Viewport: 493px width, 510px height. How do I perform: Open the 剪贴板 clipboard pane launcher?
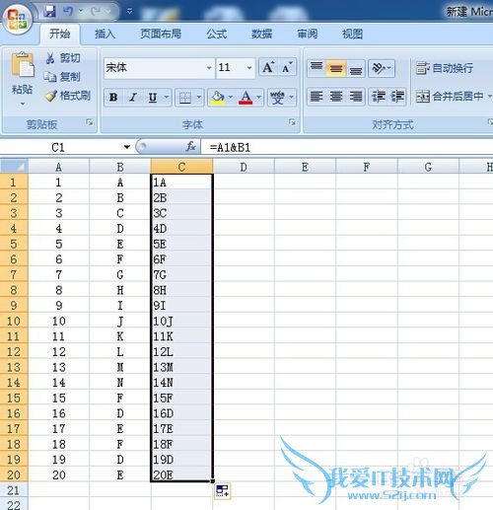click(90, 122)
